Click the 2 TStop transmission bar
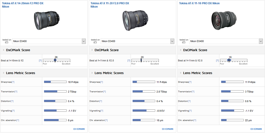Image resolution: width=265 pixels, height=133 pixels. click(x=55, y=91)
